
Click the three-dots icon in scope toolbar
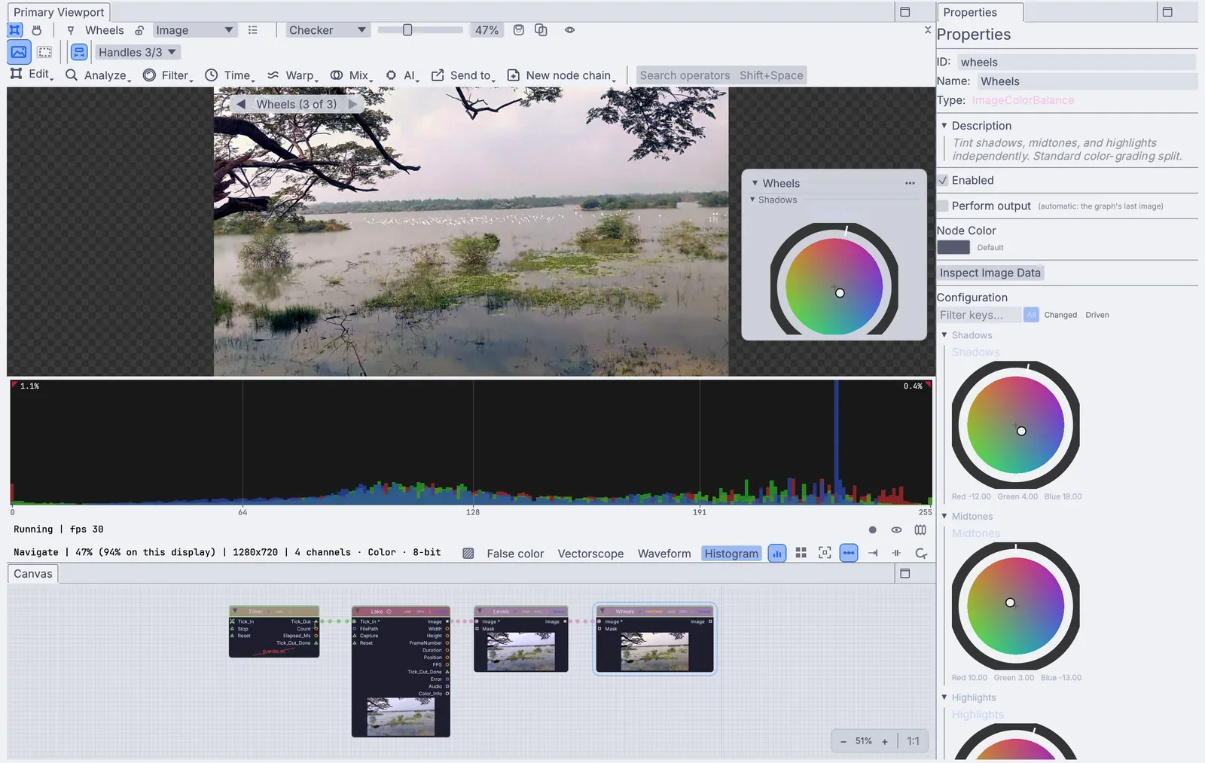[849, 553]
